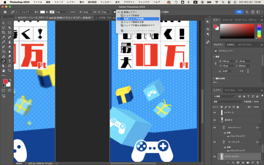Select the Crop tool in the toolbar
This screenshot has width=264, height=165.
[x=4, y=32]
